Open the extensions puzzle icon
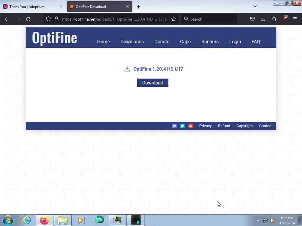302x226 pixels. [x=274, y=19]
